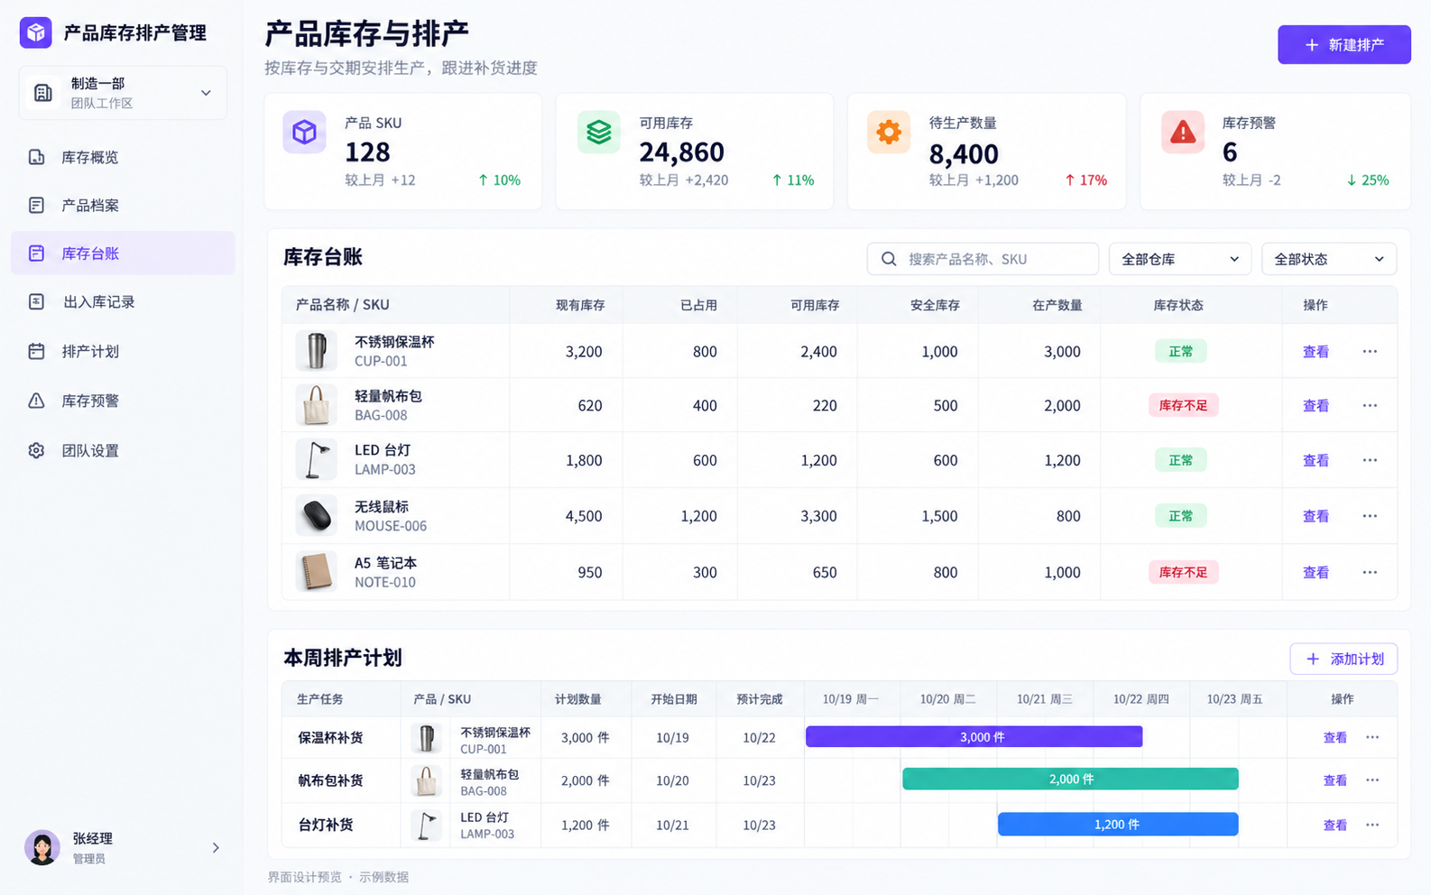Open 团队设置 in sidebar
Viewport: 1431px width, 895px height.
coord(123,450)
